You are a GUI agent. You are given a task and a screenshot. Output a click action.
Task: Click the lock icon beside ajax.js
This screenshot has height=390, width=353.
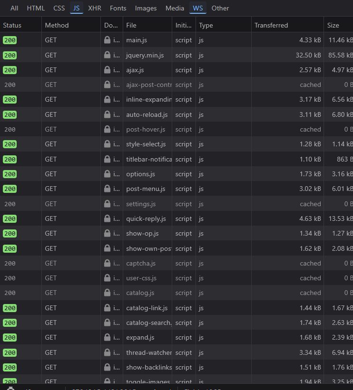point(108,70)
